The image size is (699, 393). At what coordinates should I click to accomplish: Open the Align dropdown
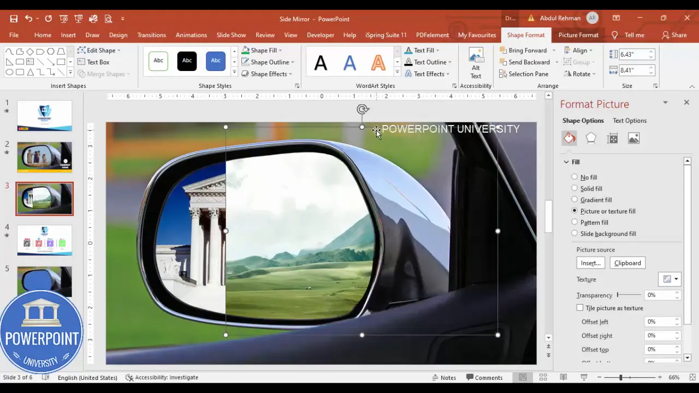point(578,50)
